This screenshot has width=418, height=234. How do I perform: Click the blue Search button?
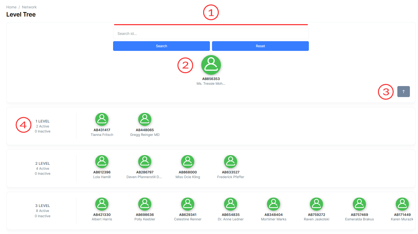pos(161,46)
